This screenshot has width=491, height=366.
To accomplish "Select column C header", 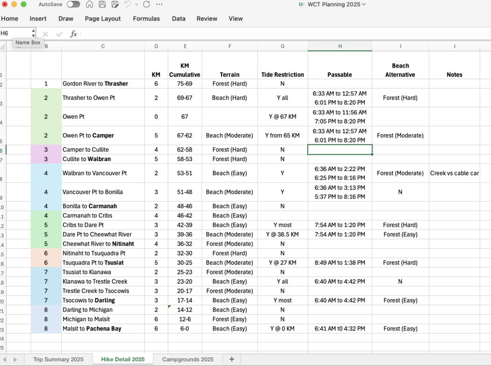I will click(x=103, y=46).
